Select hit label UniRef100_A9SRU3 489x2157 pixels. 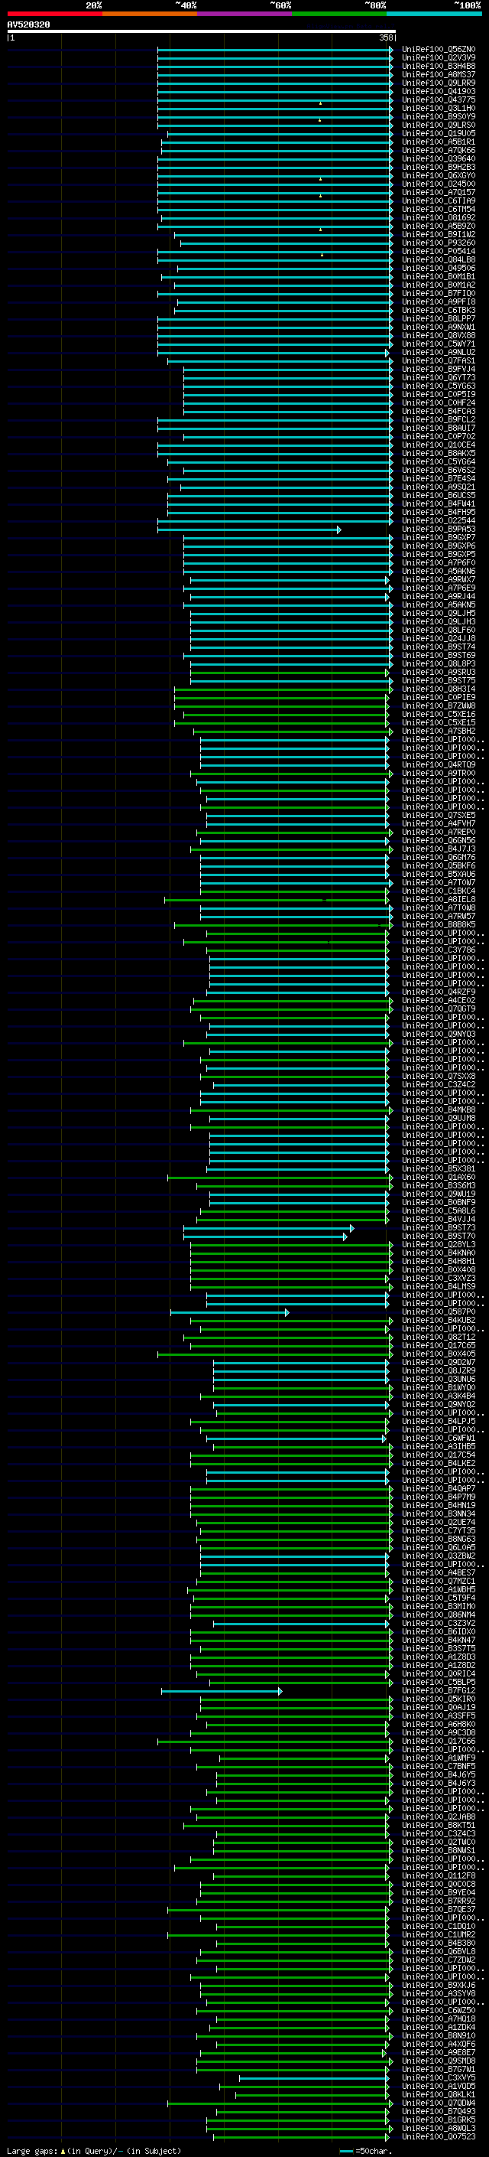[439, 673]
